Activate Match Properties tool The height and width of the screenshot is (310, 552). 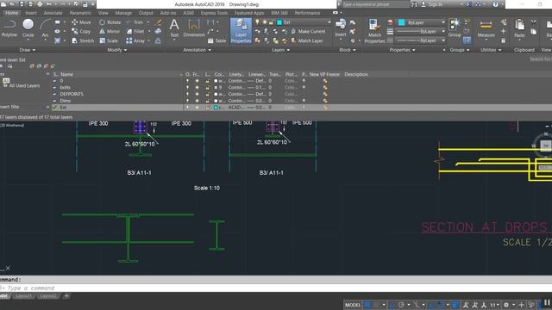pyautogui.click(x=374, y=31)
